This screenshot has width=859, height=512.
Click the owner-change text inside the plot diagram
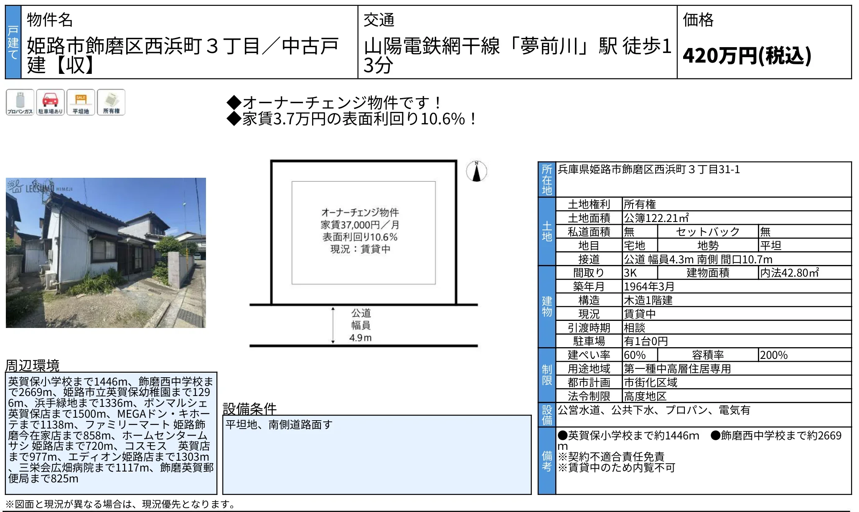pyautogui.click(x=360, y=231)
